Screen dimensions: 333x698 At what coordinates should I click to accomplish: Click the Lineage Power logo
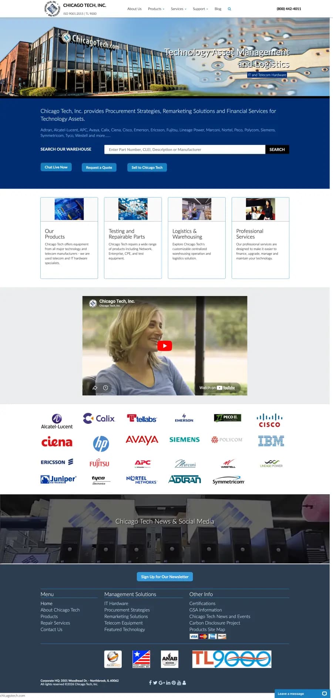271,463
